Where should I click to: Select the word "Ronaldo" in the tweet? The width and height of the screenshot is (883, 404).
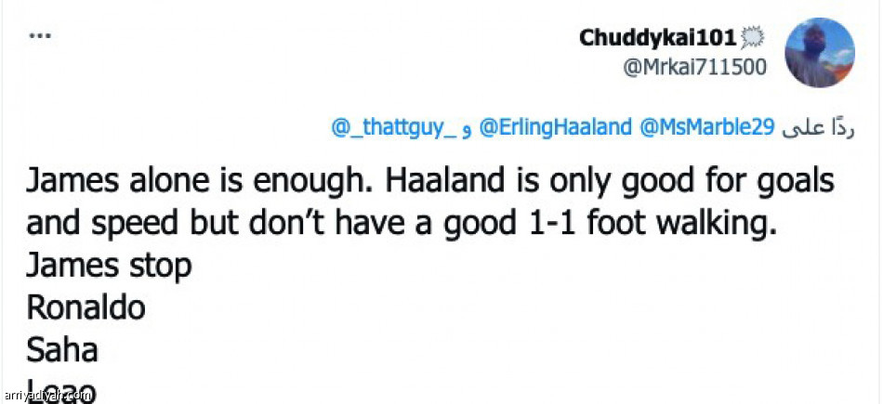coord(86,307)
